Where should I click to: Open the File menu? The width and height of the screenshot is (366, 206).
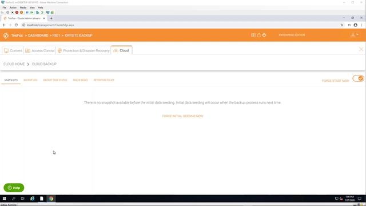click(4, 7)
